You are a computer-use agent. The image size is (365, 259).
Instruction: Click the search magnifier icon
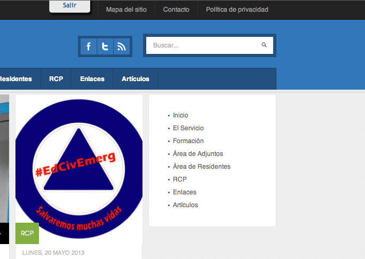pos(264,45)
